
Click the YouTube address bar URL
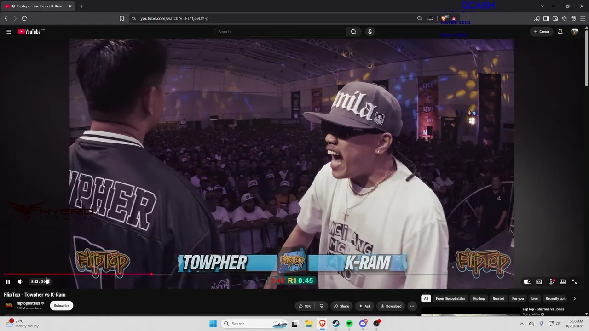coord(174,18)
